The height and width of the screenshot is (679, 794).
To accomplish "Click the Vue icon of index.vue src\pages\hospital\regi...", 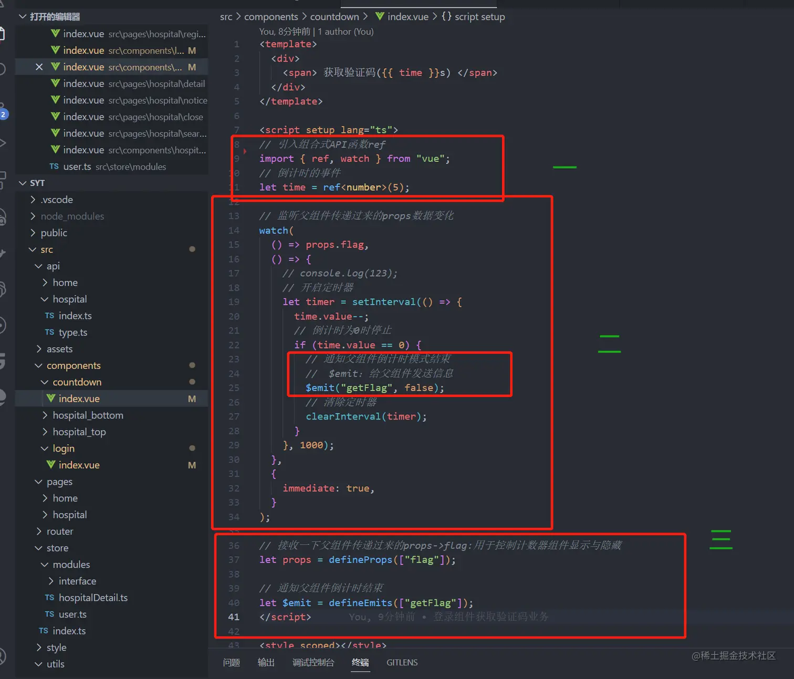I will pyautogui.click(x=55, y=34).
